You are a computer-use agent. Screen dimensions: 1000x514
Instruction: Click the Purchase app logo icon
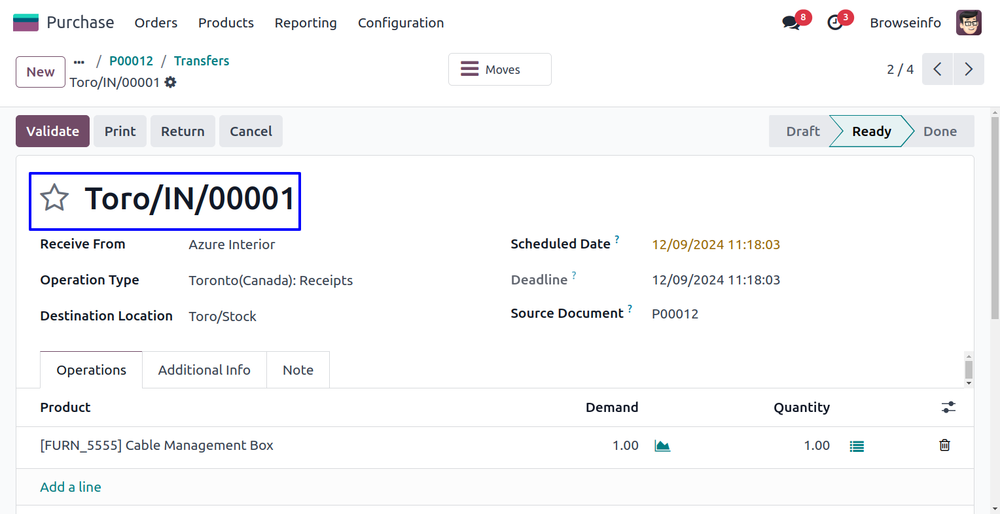point(26,23)
